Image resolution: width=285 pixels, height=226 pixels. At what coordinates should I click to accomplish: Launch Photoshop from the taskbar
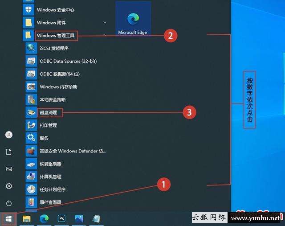point(61,218)
